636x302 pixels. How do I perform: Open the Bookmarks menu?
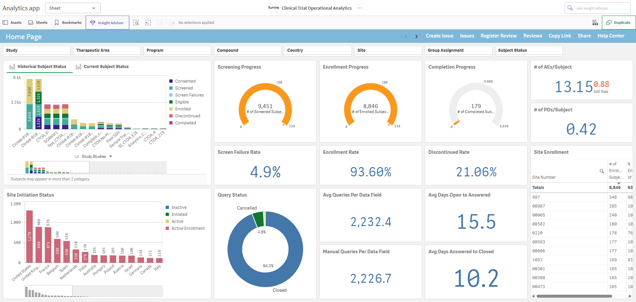(x=68, y=23)
